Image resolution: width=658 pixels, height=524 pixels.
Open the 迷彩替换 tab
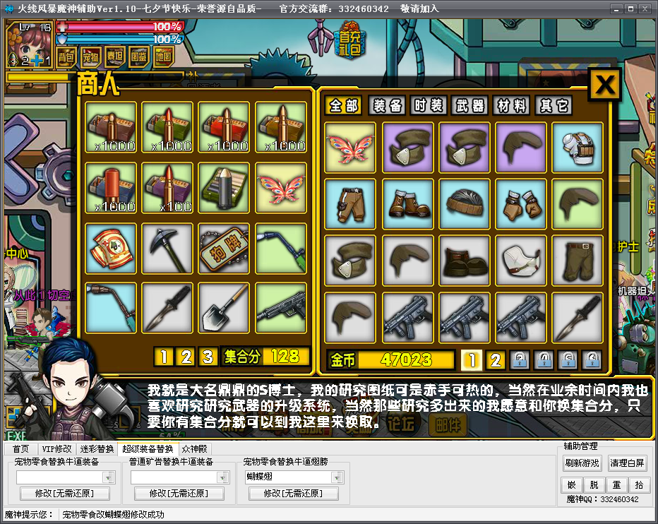pyautogui.click(x=97, y=449)
